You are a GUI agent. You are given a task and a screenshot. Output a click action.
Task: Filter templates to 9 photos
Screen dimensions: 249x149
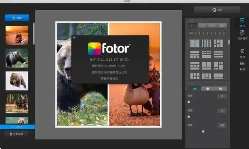coord(224,33)
